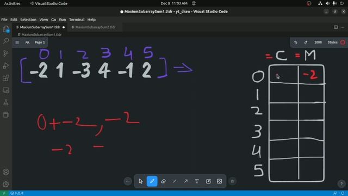The width and height of the screenshot is (348, 196).
Task: Redo the last drawing action
Action: 306,42
